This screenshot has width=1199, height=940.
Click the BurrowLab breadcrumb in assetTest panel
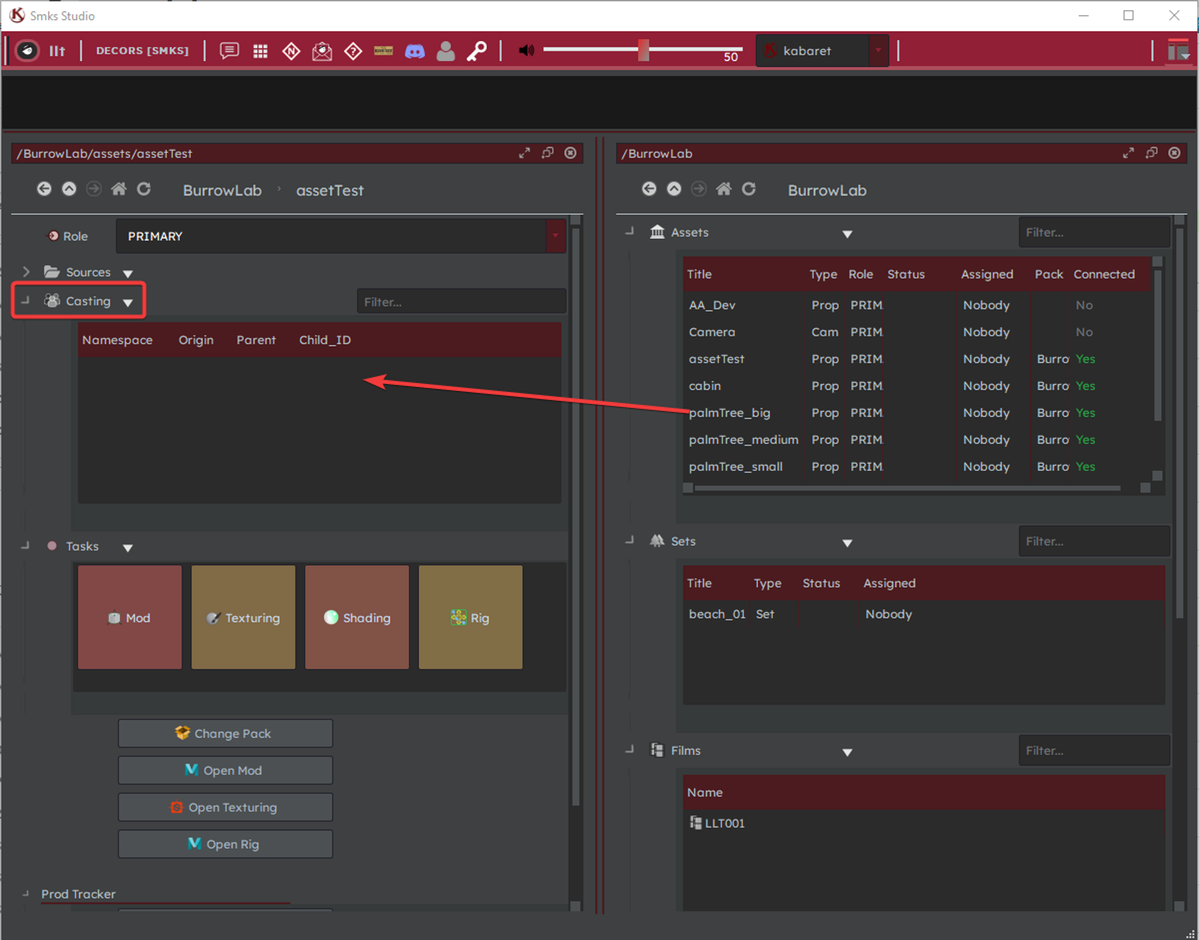coord(222,190)
